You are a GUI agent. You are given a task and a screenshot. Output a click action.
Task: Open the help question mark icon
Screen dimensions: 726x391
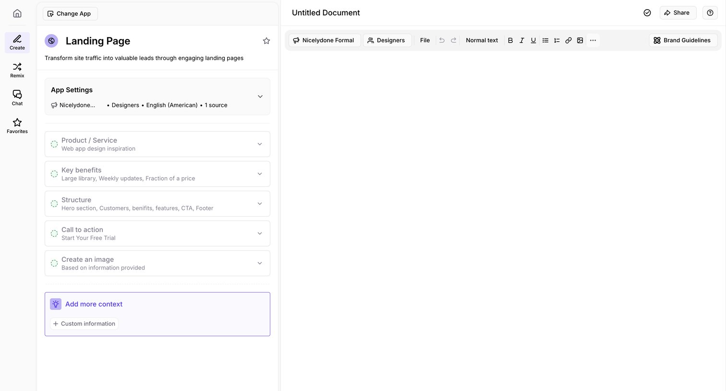(x=710, y=13)
